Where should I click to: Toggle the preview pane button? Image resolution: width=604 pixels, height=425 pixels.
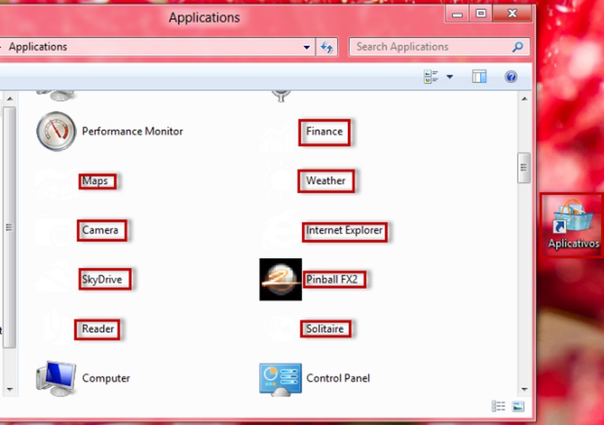[x=479, y=77]
